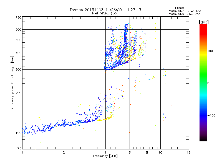This screenshot has height=166, width=222.
Task: Click the x-axis tick label "1"
Action: tap(22, 152)
